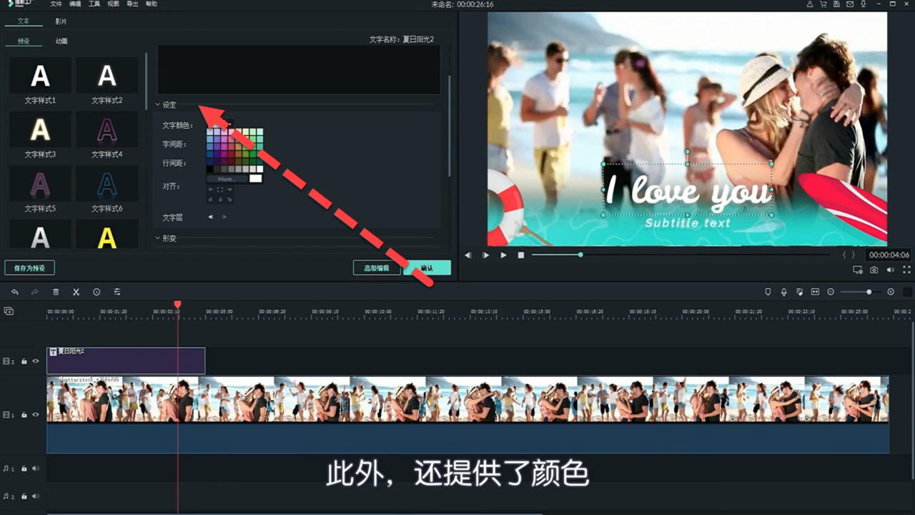The image size is (915, 515).
Task: Toggle visibility eye of video track 1
Action: pos(36,415)
